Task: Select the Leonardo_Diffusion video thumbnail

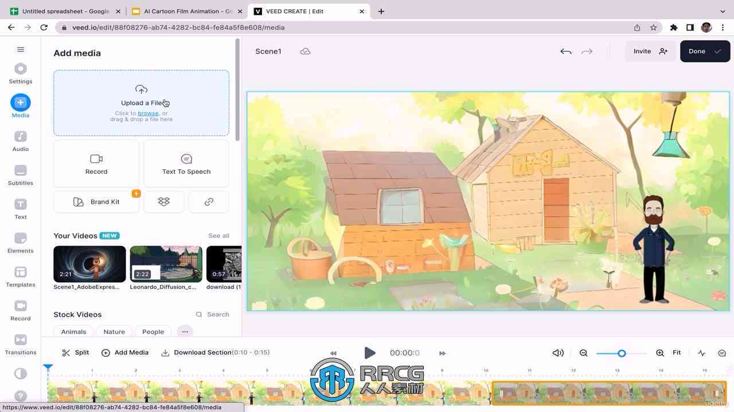Action: click(166, 264)
